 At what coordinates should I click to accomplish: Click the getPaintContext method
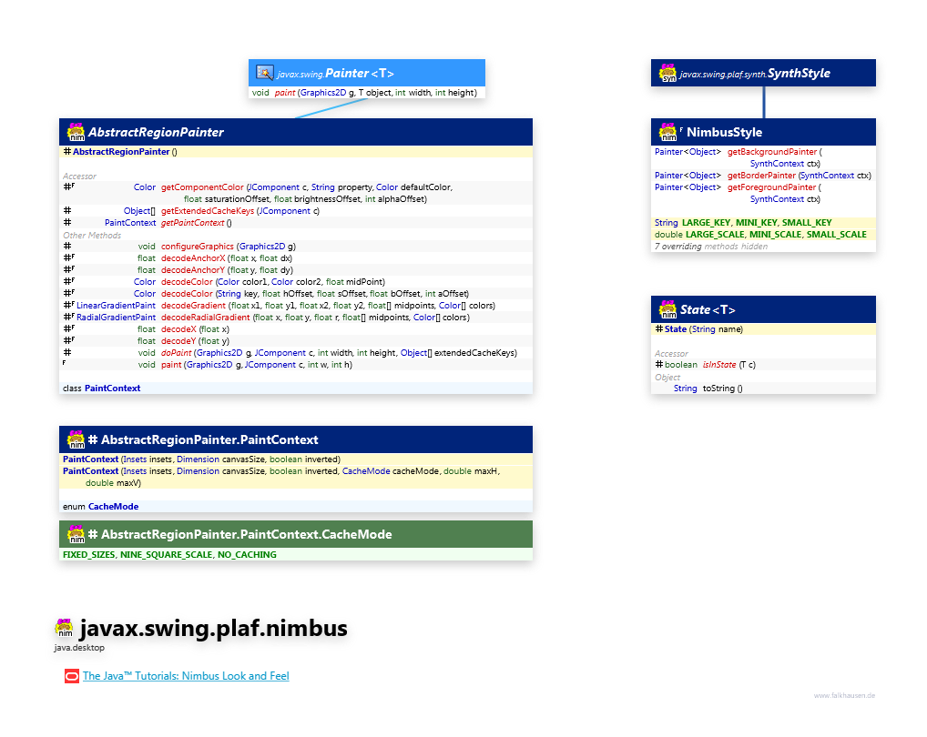point(193,223)
